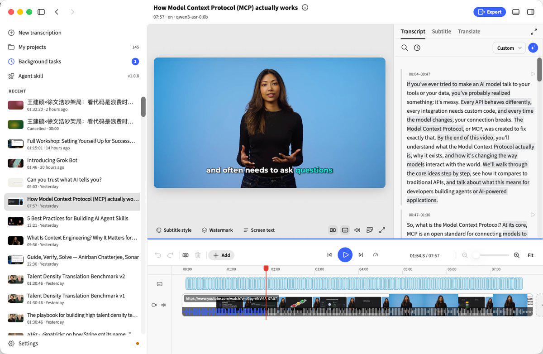Screen dimensions: 543x354
Task: Split clip at playhead
Action: [186, 255]
